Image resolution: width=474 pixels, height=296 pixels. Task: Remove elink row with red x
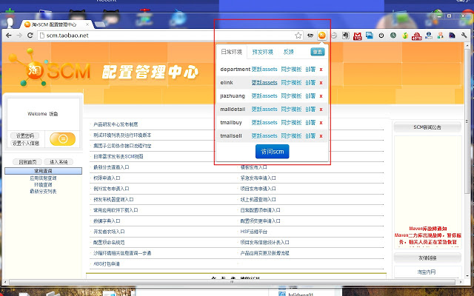[x=321, y=83]
